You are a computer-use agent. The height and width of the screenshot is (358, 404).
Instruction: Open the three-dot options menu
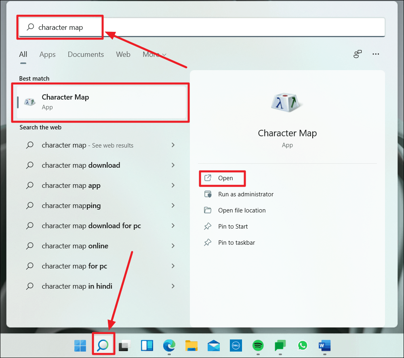coord(376,54)
